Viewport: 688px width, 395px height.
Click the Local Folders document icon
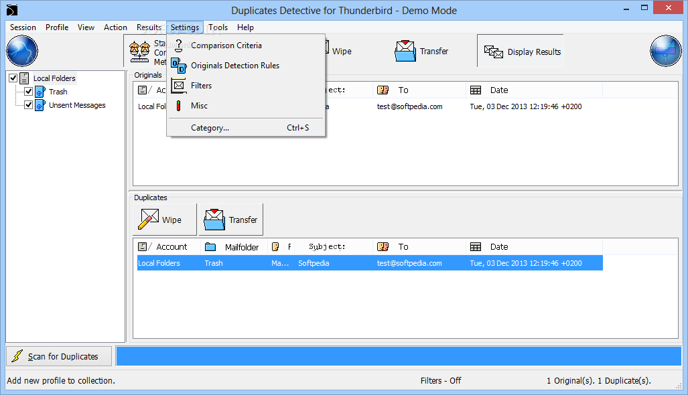pos(25,78)
